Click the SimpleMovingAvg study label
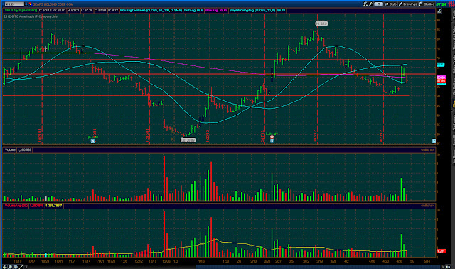Screen dimensions: 455x269 pos(252,10)
